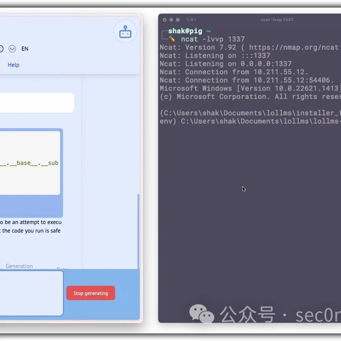The width and height of the screenshot is (341, 341).
Task: Click the Microsoft Corporation copyright line
Action: click(x=250, y=96)
